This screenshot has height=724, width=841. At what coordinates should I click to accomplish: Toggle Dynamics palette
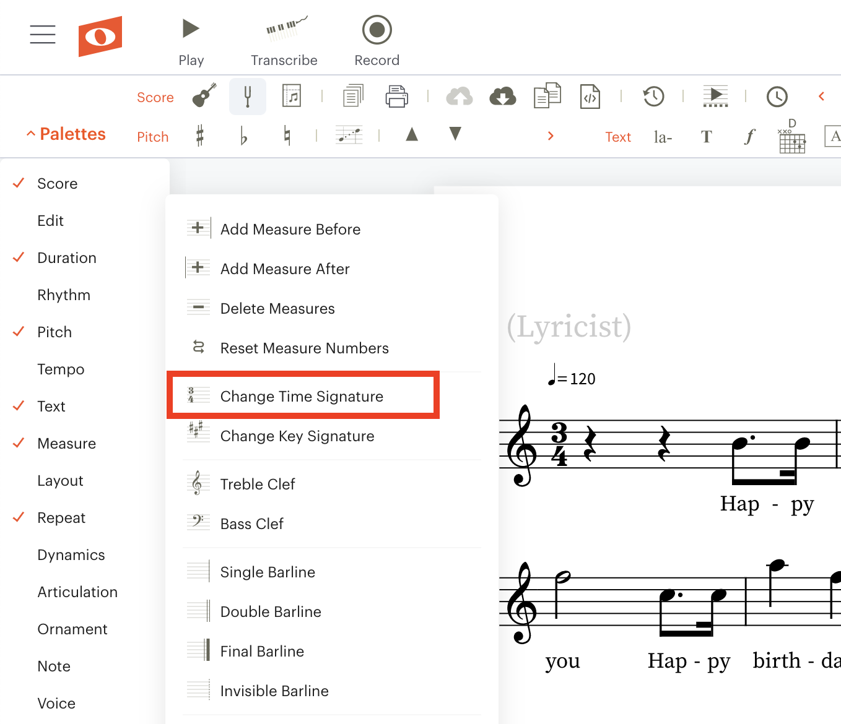71,555
